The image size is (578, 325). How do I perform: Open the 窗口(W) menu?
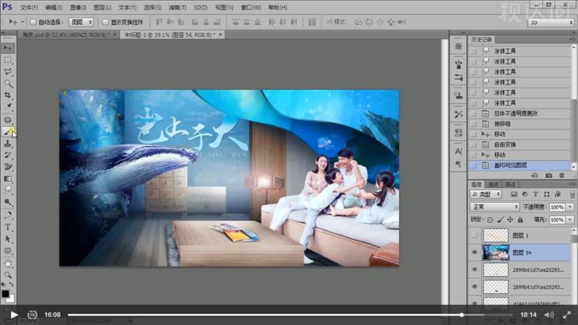[251, 7]
